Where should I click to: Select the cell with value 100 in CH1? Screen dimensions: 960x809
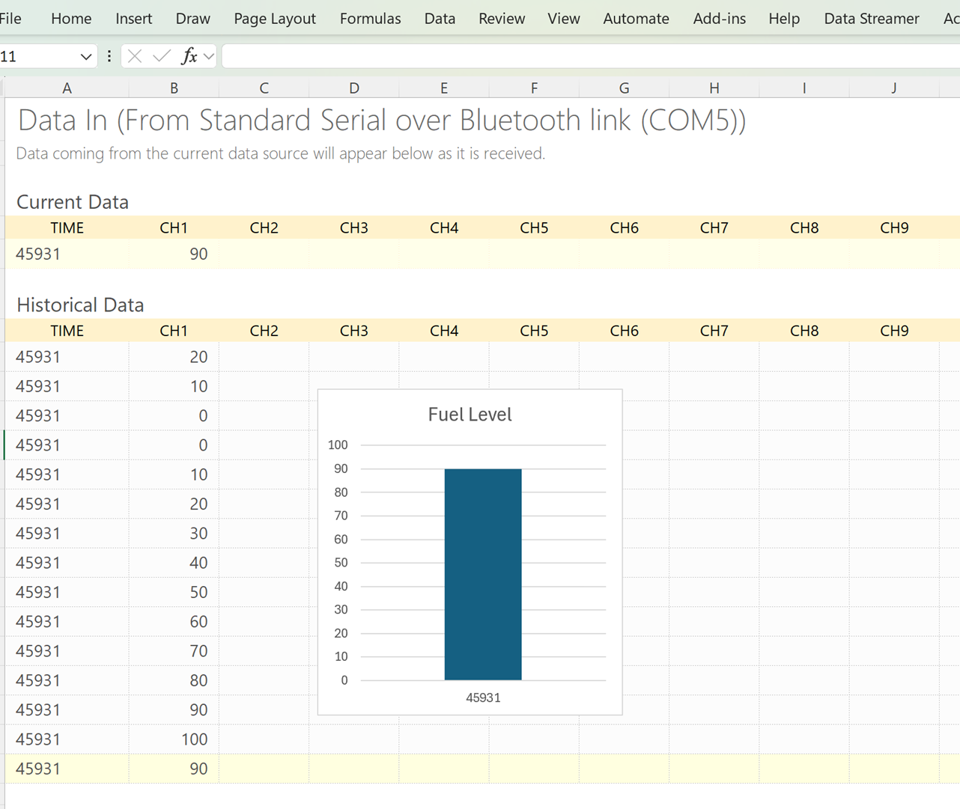tap(174, 739)
